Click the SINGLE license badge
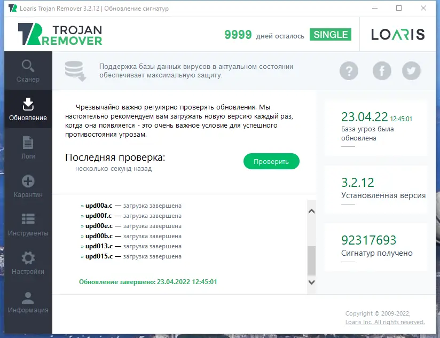Image resolution: width=440 pixels, height=338 pixels. click(330, 34)
